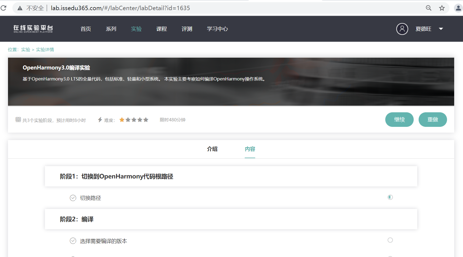
Task: Bookmark this page with the star icon
Action: pos(442,8)
